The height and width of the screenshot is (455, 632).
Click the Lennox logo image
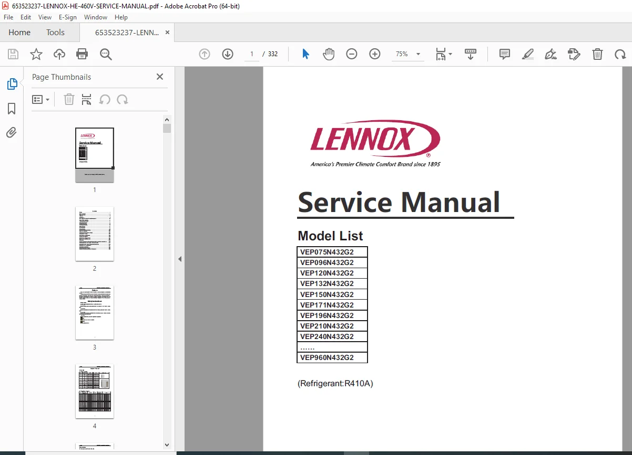click(x=375, y=143)
